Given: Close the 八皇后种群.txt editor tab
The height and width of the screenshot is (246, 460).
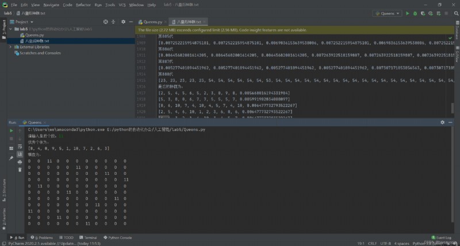Looking at the screenshot, I should pyautogui.click(x=204, y=22).
